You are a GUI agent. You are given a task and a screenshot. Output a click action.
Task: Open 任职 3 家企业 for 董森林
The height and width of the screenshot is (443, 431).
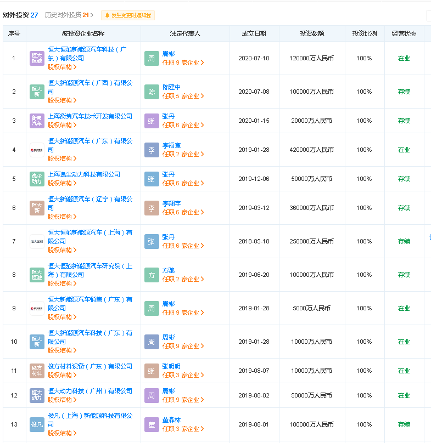tap(183, 429)
